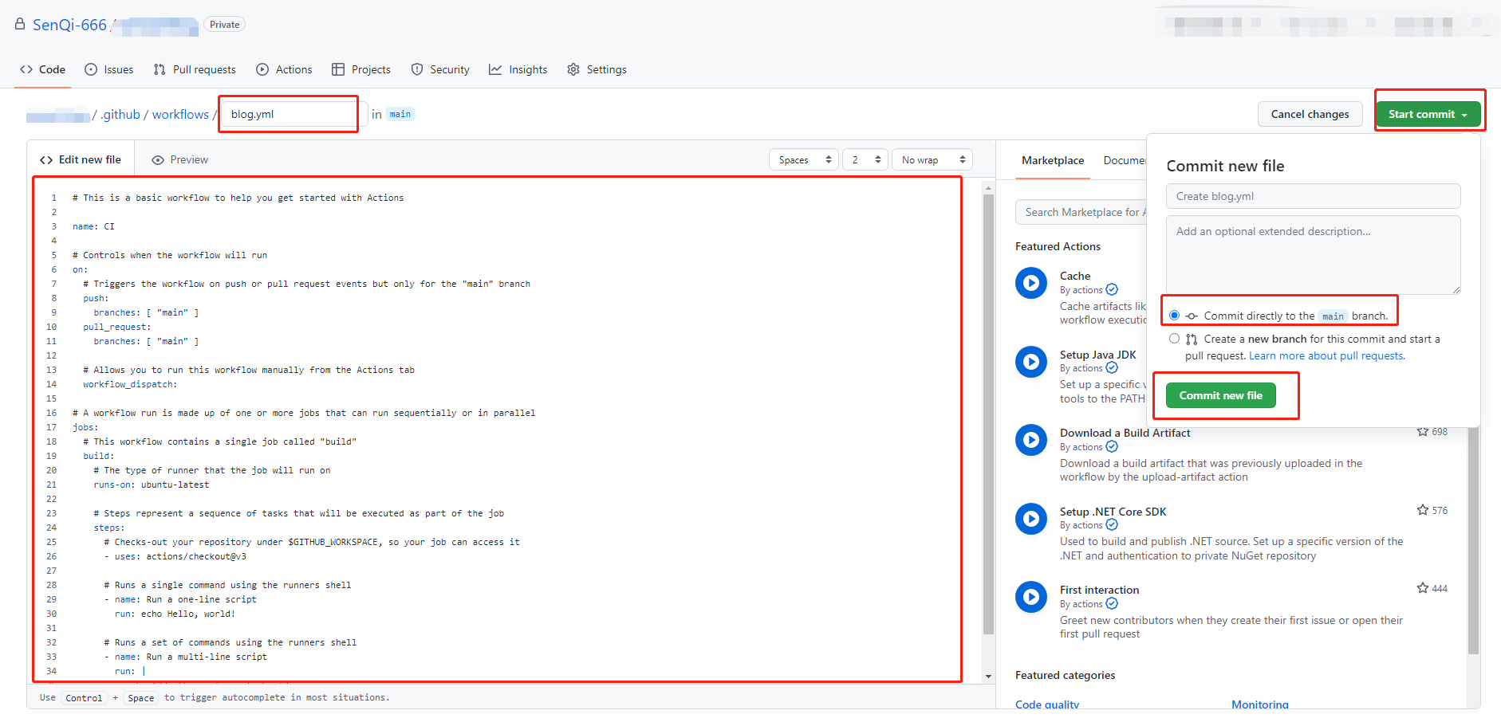
Task: Focus the optional extended description box
Action: point(1313,255)
